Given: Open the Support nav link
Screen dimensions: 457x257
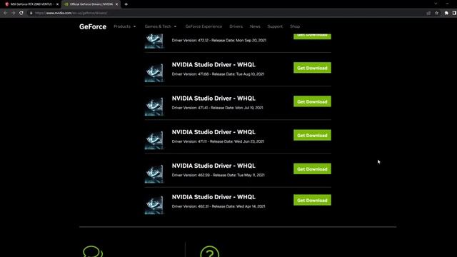Looking at the screenshot, I should tap(275, 26).
